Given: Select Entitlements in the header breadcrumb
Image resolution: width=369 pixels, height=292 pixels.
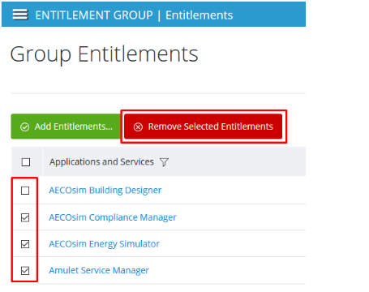Looking at the screenshot, I should 200,15.
